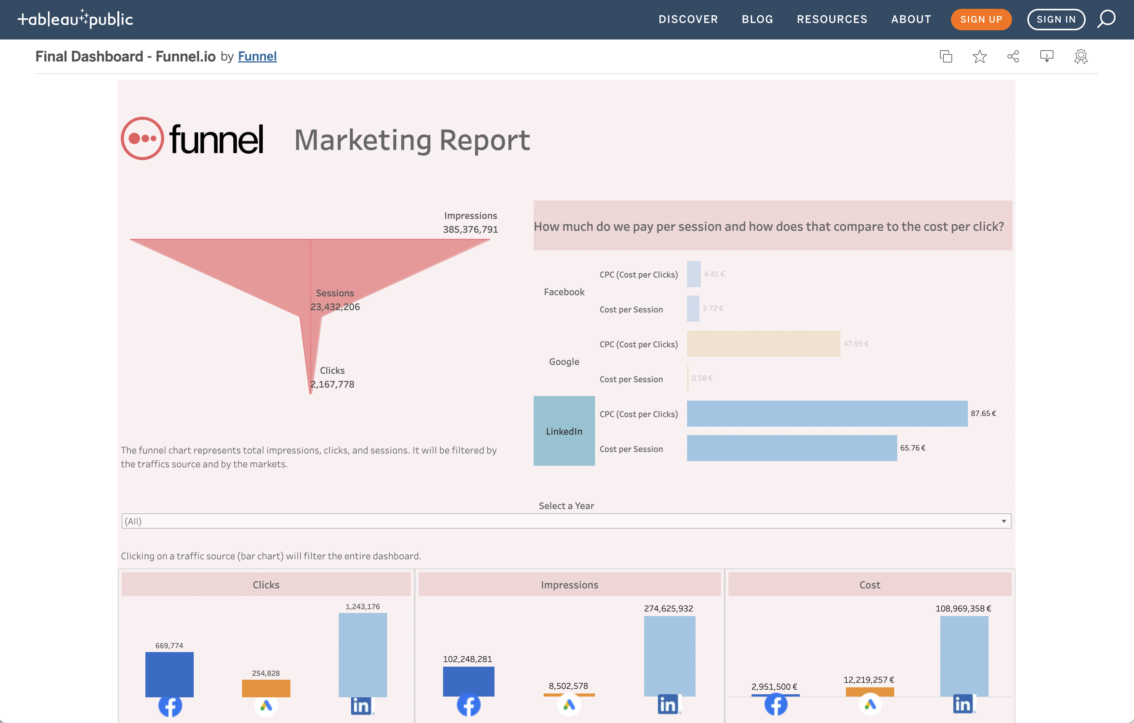
Task: Click the Google Ads icon under the Impressions chart
Action: 569,706
